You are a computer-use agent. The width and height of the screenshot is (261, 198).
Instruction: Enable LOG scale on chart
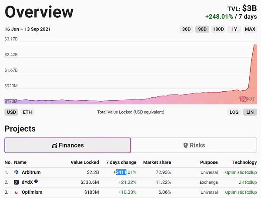pos(234,112)
